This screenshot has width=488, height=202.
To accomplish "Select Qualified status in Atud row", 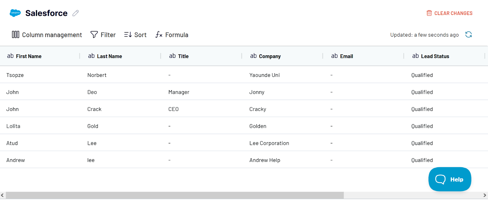I will click(x=422, y=143).
